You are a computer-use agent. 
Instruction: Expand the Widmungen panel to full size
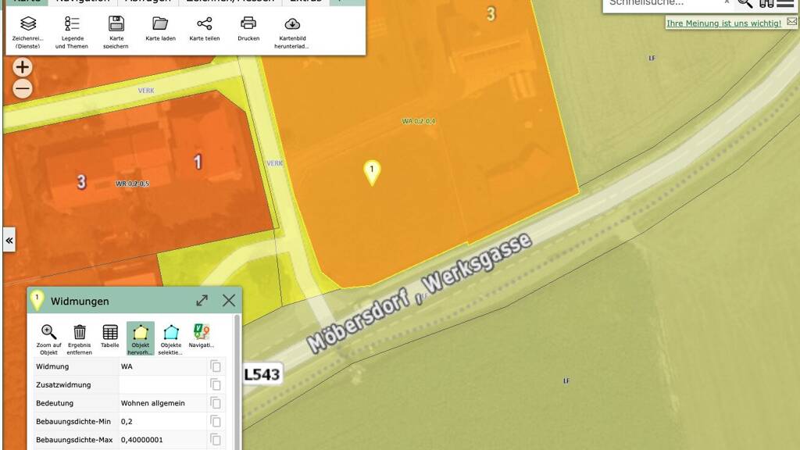coord(202,301)
